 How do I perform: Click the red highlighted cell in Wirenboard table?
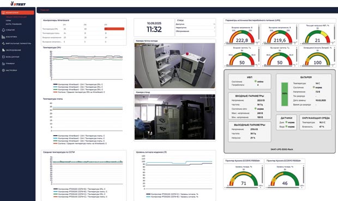[x=114, y=29]
